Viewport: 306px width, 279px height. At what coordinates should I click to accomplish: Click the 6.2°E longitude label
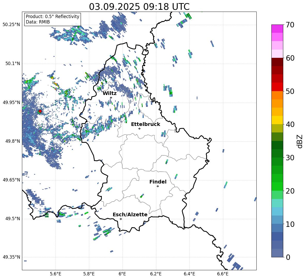[156, 274]
